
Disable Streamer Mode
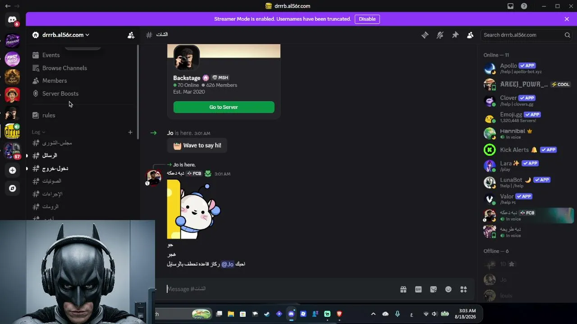(367, 19)
